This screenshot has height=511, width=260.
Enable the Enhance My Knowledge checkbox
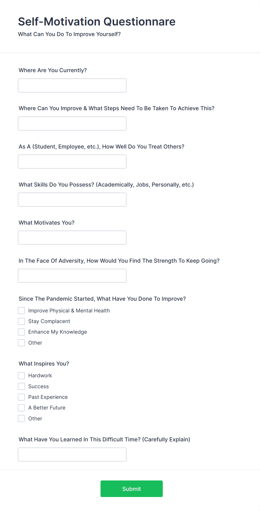click(x=21, y=332)
